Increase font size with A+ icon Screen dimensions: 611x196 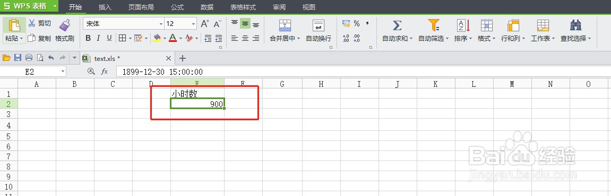click(205, 24)
